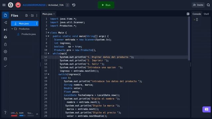Click code text "ingreso = entrada.nextInt();"

[x=79, y=71]
